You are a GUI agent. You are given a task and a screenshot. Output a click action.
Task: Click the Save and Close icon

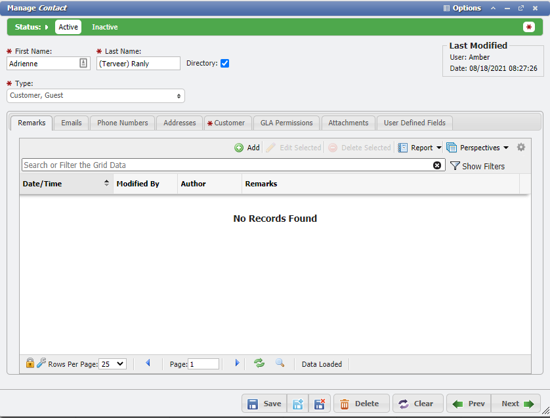coord(320,404)
